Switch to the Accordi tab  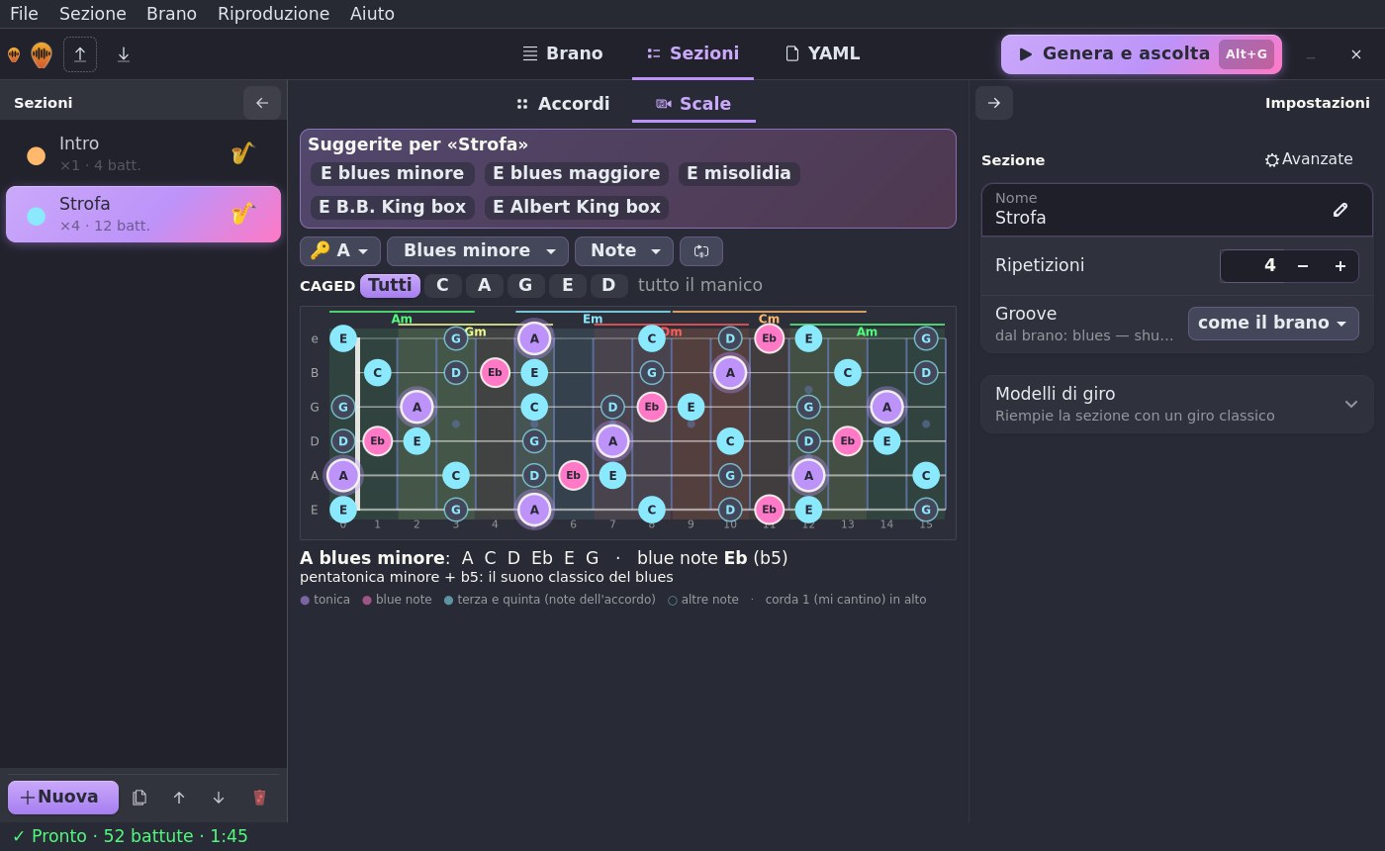click(x=563, y=104)
